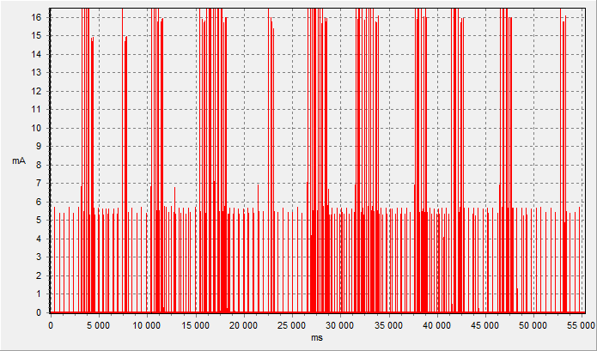Screen dimensions: 597x351
Task: Pick the 30 000 ms time marker
Action: (341, 325)
